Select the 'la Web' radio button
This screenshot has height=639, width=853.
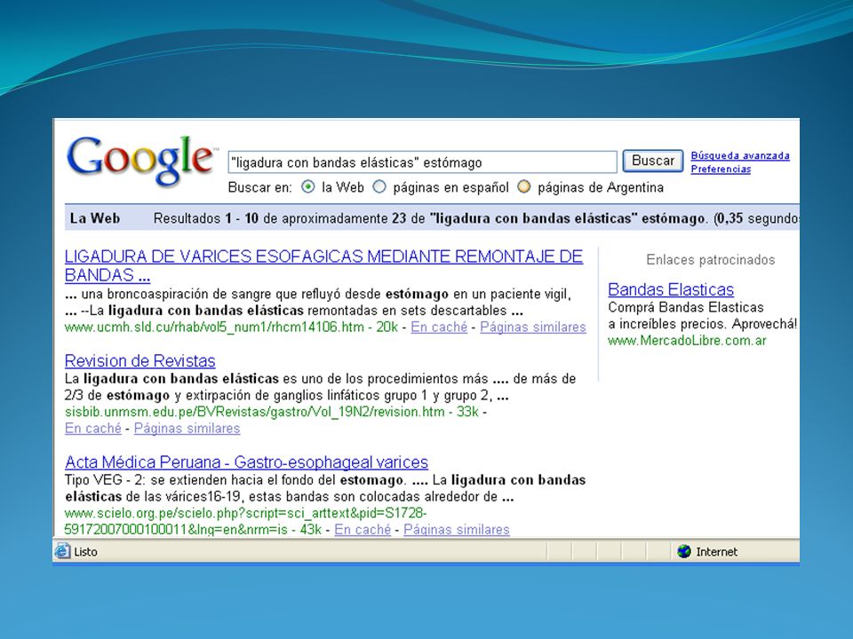(308, 187)
